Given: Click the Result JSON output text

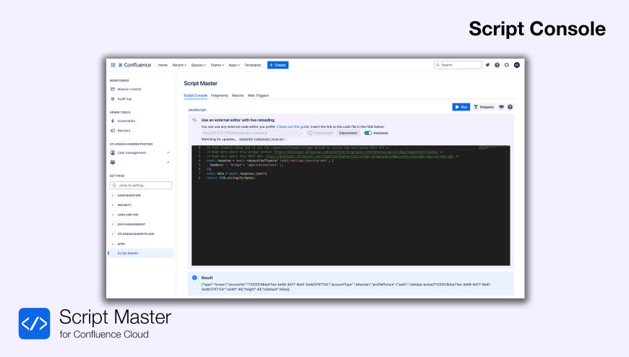Looking at the screenshot, I should (x=346, y=287).
